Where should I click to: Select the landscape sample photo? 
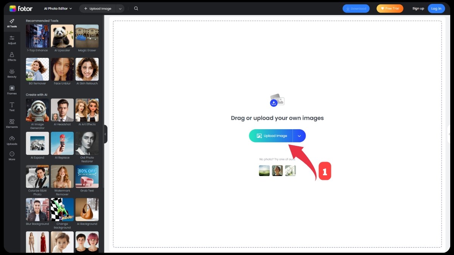tap(264, 170)
